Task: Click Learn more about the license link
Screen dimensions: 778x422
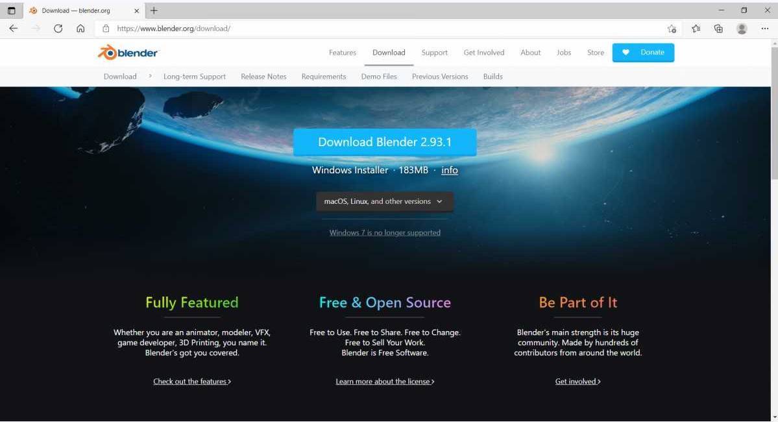Action: tap(385, 381)
